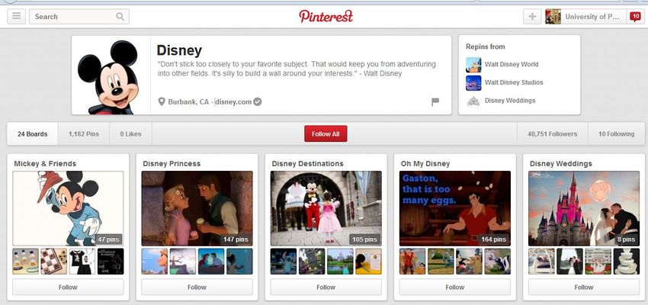Follow the Disney Princess board

(x=197, y=287)
